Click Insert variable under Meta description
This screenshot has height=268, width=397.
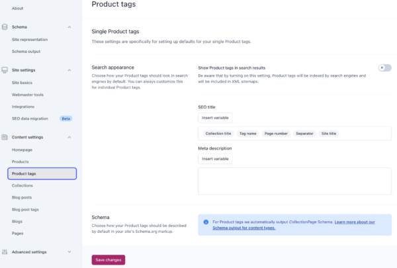point(215,159)
